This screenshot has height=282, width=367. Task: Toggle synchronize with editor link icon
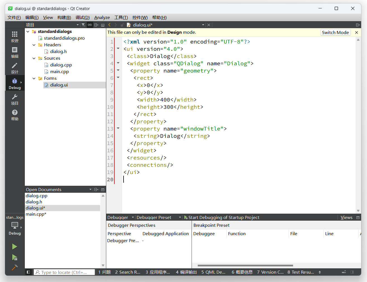click(x=90, y=25)
